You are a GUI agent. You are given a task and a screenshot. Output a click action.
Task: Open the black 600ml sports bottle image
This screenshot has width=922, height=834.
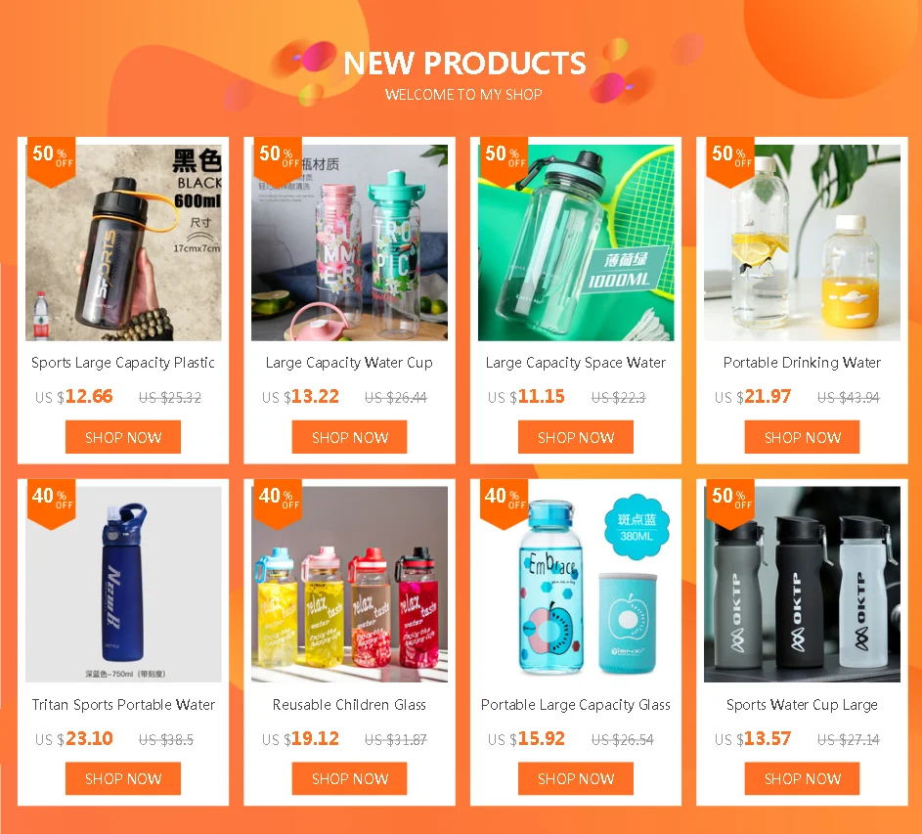coord(123,242)
